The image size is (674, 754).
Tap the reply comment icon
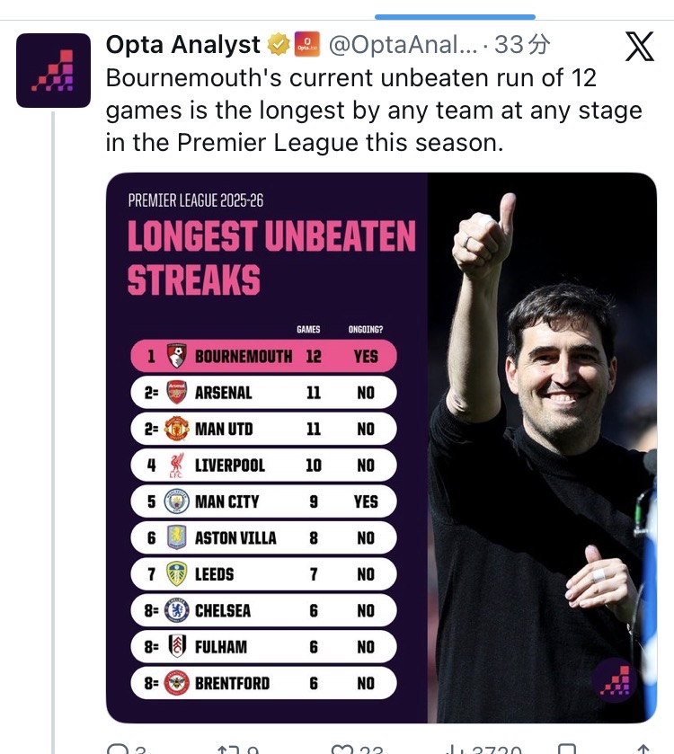coord(118,749)
